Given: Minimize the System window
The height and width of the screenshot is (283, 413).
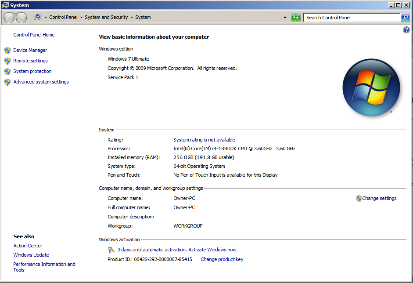Looking at the screenshot, I should [391, 5].
